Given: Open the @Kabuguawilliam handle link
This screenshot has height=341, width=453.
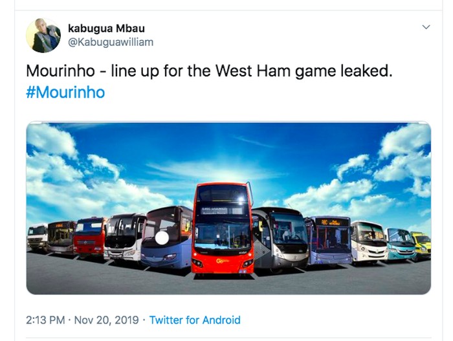Looking at the screenshot, I should point(110,42).
